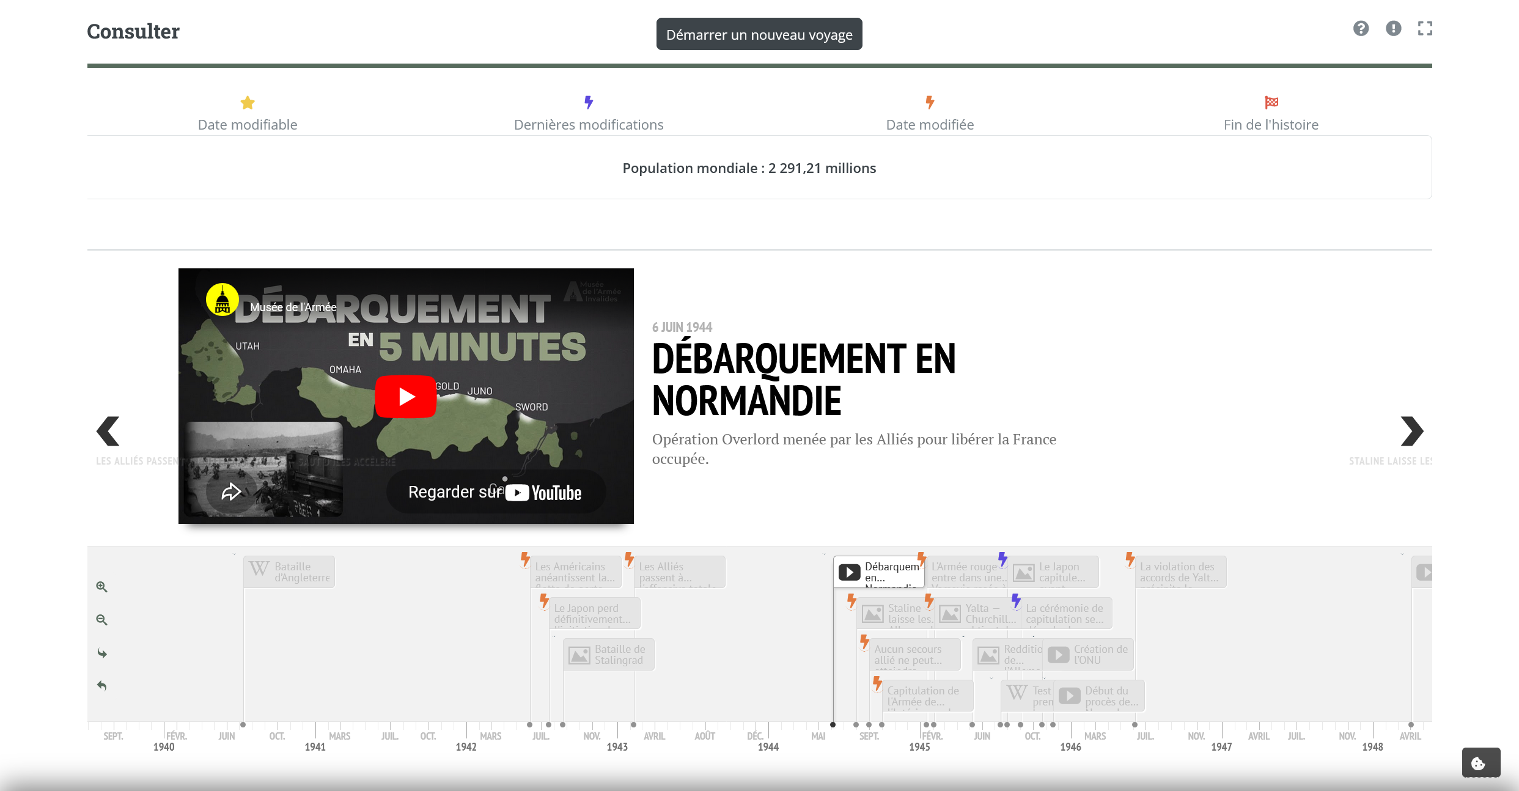The image size is (1519, 791).
Task: Open the Bataille d'Angleterre timeline event
Action: 289,572
